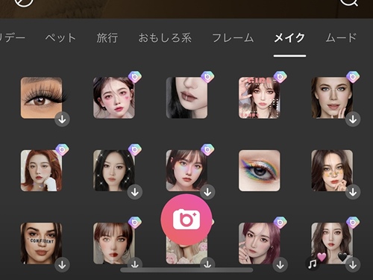Tap premium badge on heart cheek filter
The image size is (373, 280).
[x=135, y=77]
